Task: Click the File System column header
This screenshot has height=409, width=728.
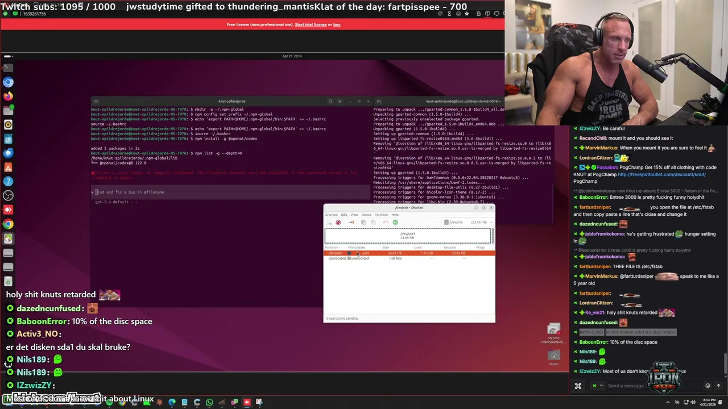Action: [357, 248]
